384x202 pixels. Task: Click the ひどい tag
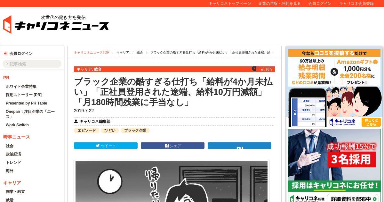click(110, 130)
